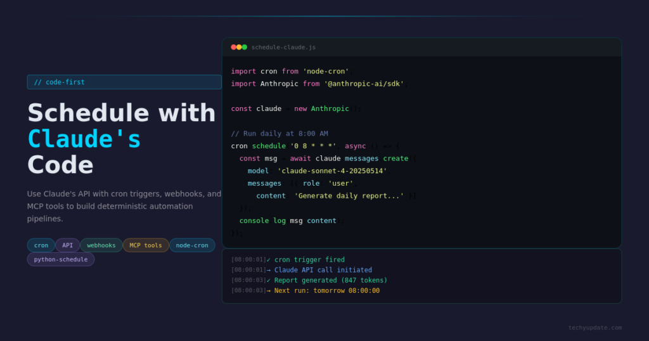Click the "Code" heading word
This screenshot has height=341, width=649.
click(60, 165)
